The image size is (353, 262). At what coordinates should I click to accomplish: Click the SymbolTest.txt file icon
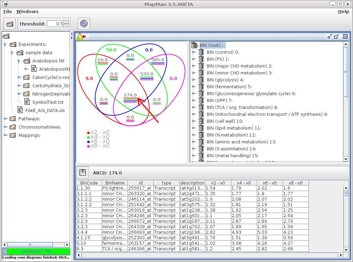coord(27,102)
